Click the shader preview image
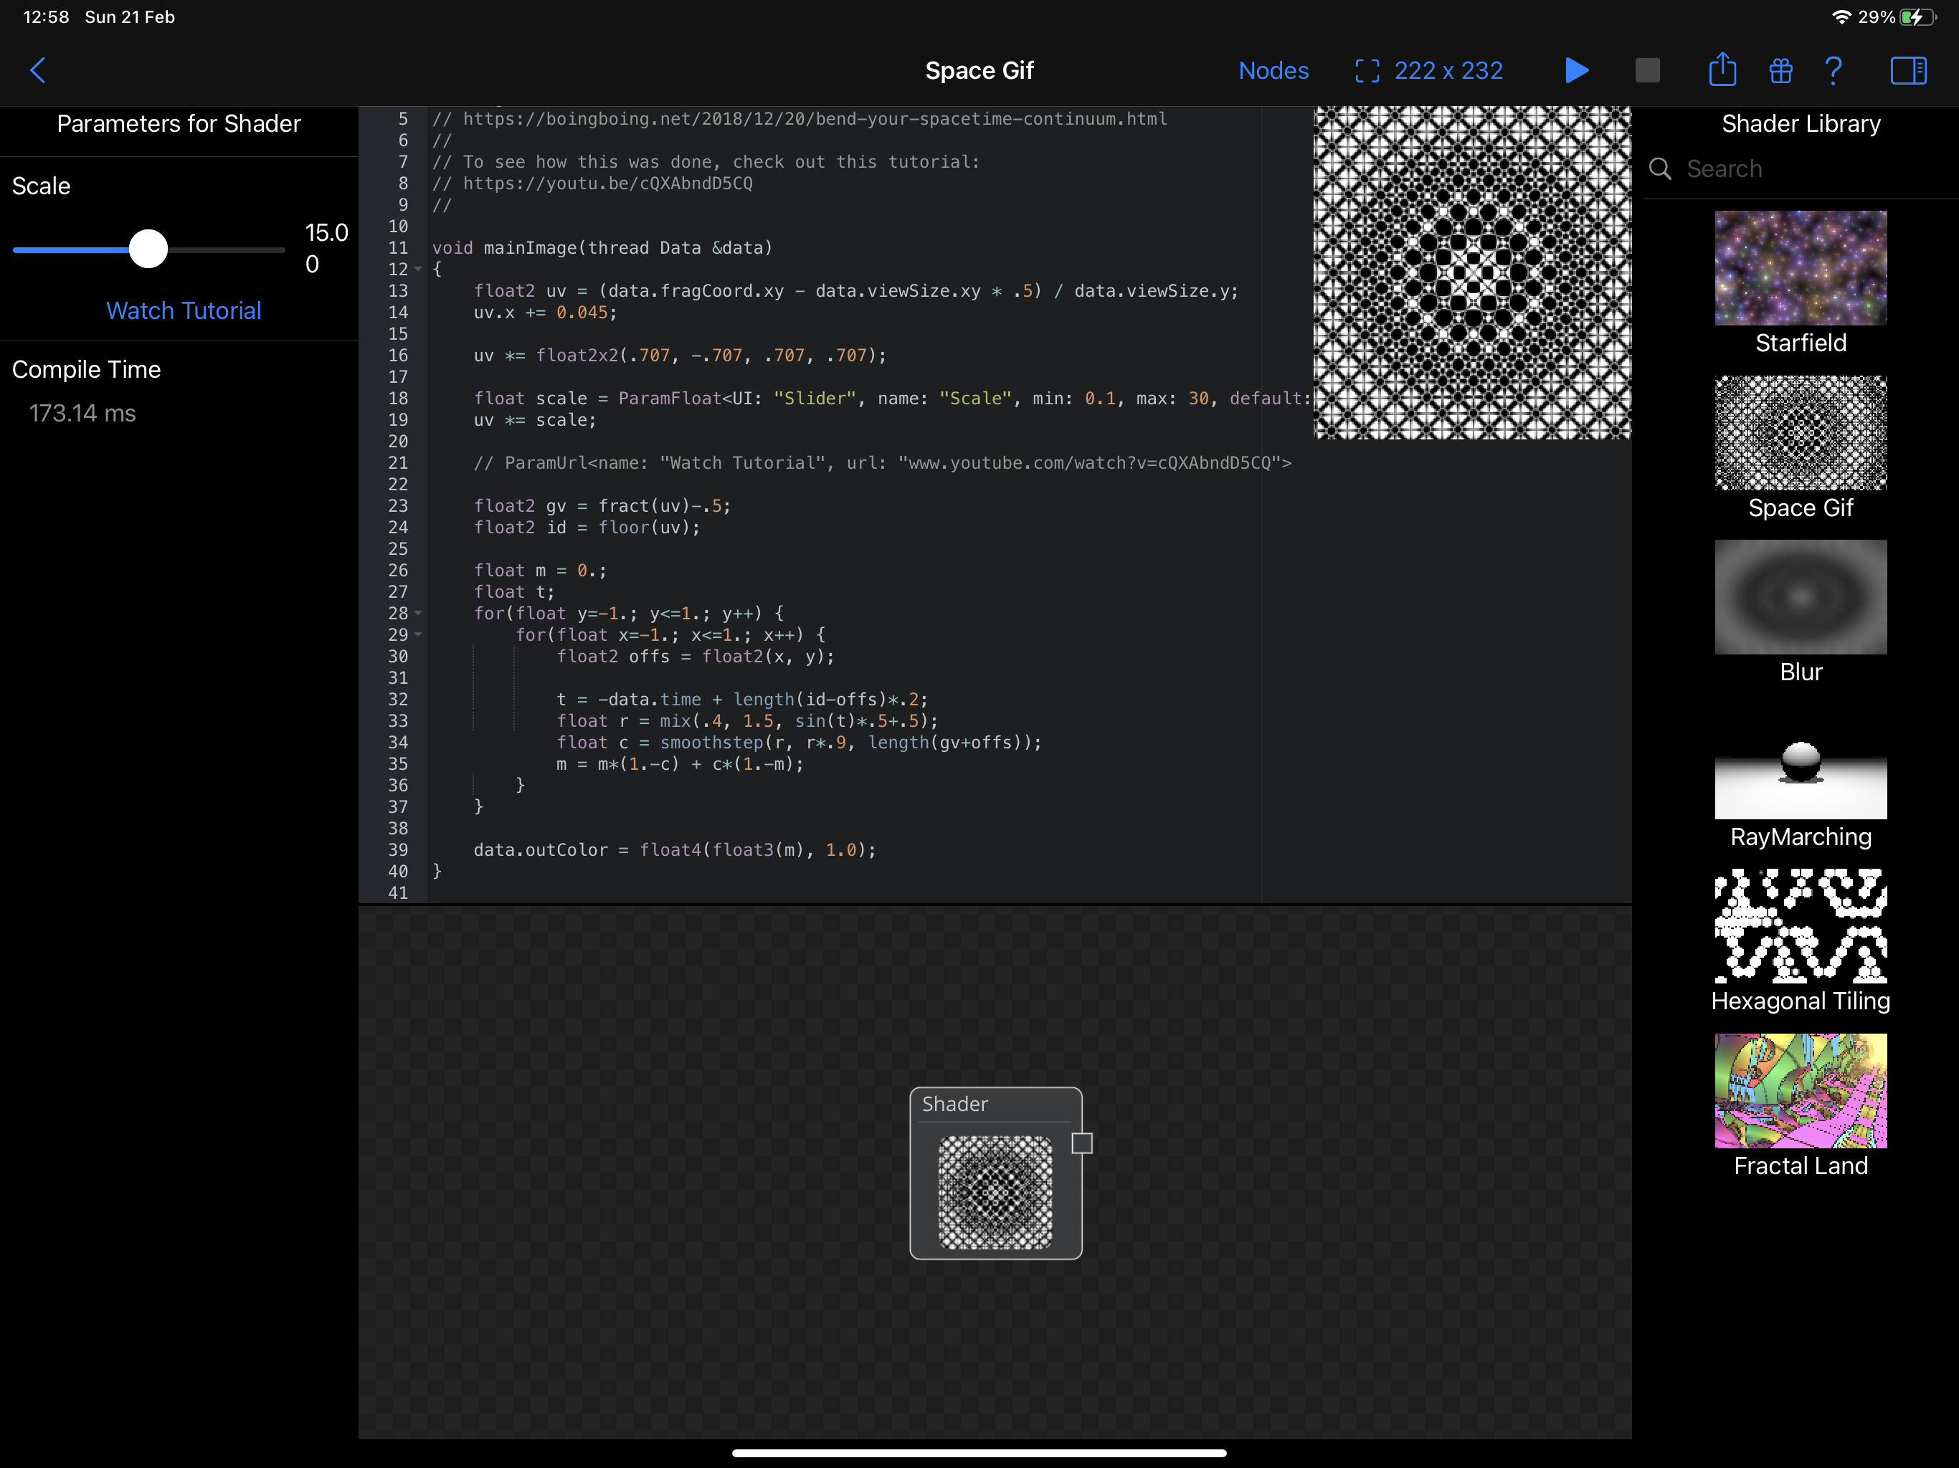The height and width of the screenshot is (1468, 1959). coord(1472,272)
